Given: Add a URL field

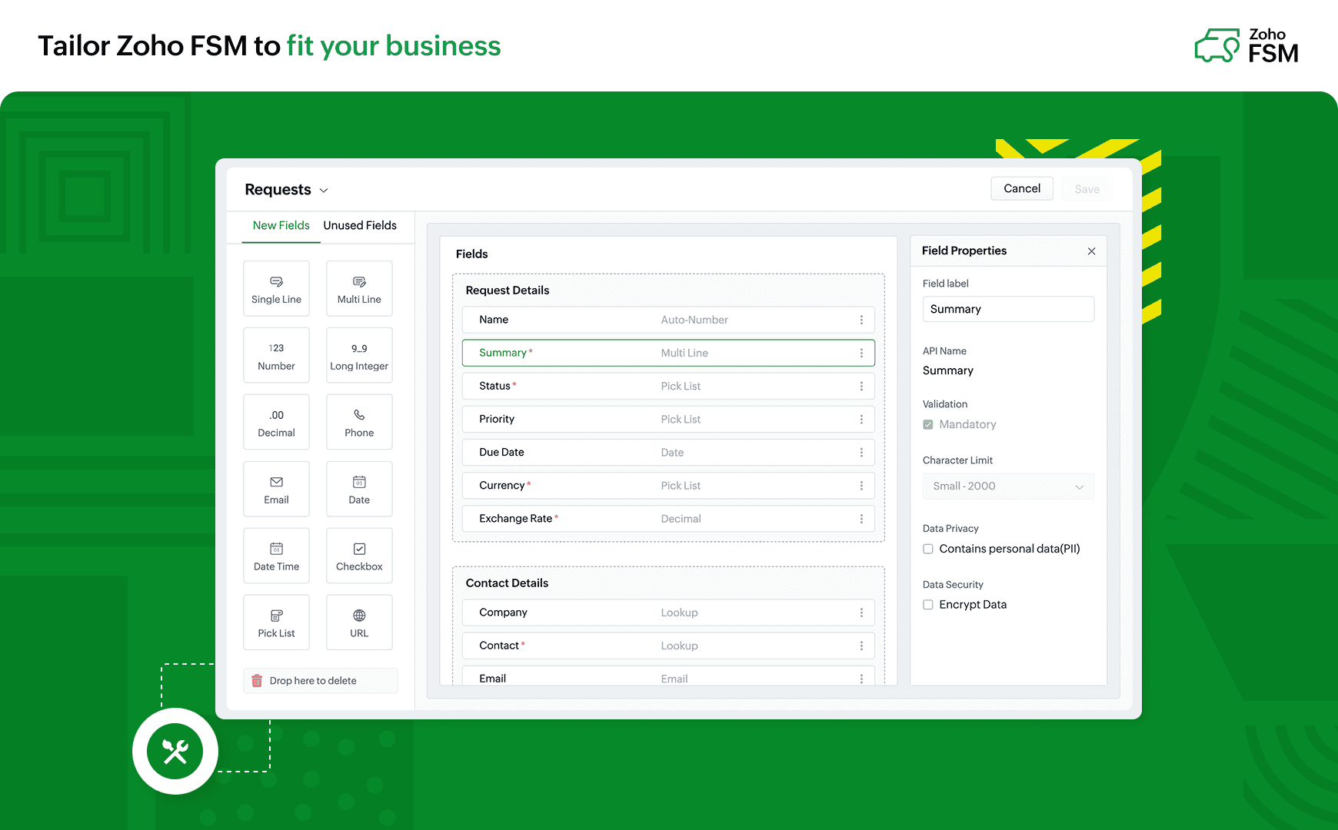Looking at the screenshot, I should pyautogui.click(x=358, y=622).
